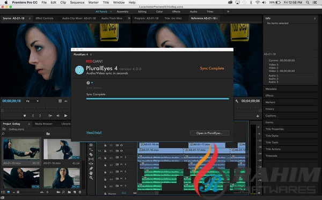Add a marker in the Source monitor

click(25, 116)
